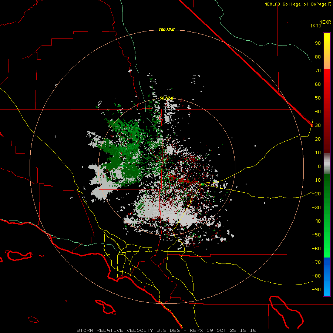
Task: Click the 50 NMI range ring label
Action: point(167,98)
